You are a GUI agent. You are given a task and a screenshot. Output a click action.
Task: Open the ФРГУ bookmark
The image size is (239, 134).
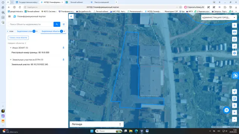tap(190, 12)
